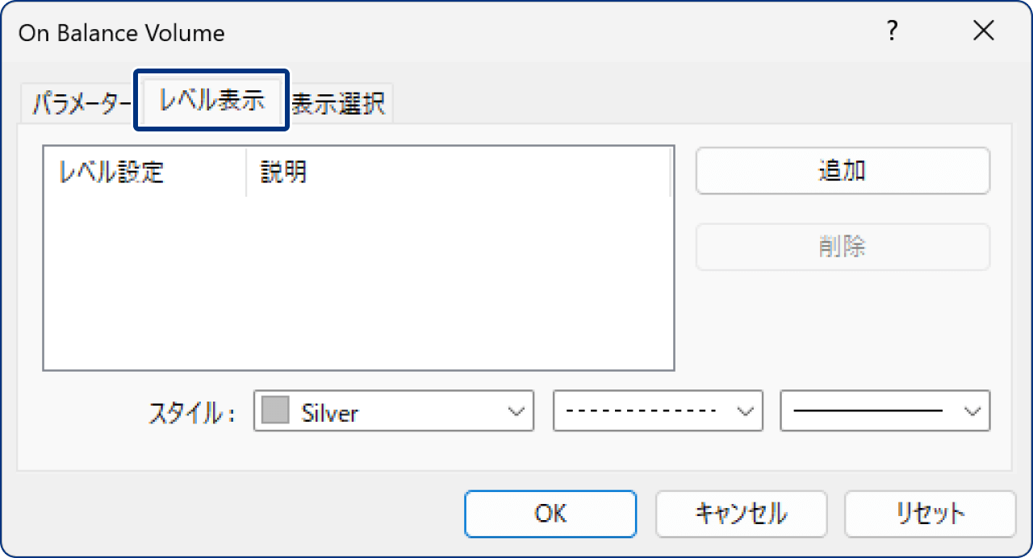Click the 説明 column header

click(282, 171)
